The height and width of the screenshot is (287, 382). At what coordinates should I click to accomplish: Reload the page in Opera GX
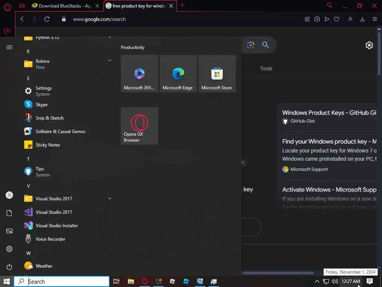coord(47,19)
